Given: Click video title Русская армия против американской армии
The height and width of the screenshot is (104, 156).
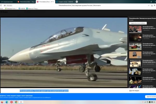Looking at the screenshot, I should (x=44, y=91).
